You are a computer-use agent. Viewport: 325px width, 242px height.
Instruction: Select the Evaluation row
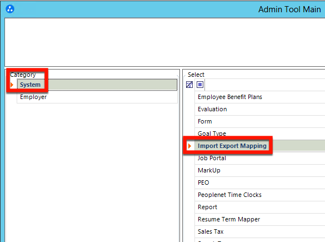tap(260, 109)
